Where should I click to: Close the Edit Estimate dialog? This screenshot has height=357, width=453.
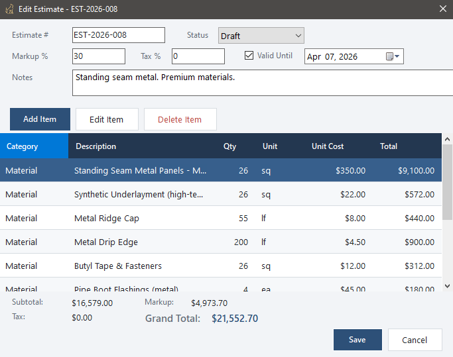click(x=443, y=8)
